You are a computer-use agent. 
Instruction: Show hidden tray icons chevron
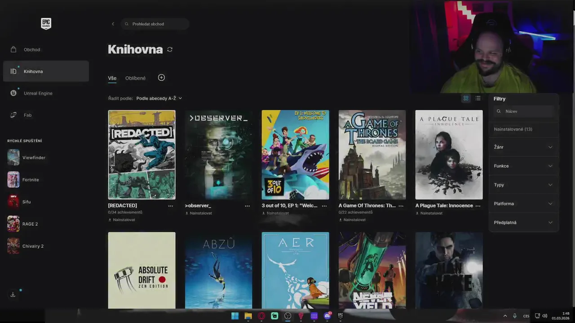(505, 316)
